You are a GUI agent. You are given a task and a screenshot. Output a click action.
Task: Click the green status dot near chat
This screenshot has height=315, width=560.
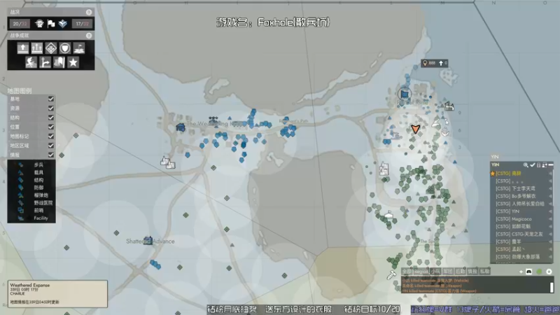tap(539, 272)
